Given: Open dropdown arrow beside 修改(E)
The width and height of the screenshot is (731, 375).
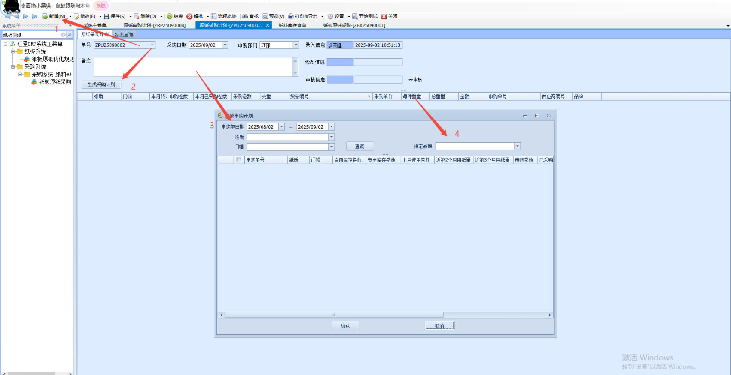Looking at the screenshot, I should pyautogui.click(x=100, y=17).
